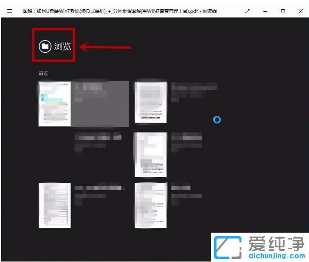This screenshot has width=309, height=262.
Task: Open the top-right recent document thumbnail
Action: [150, 102]
